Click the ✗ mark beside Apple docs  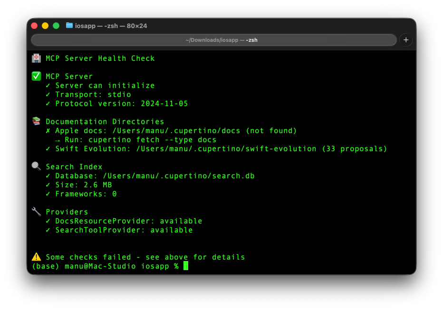[48, 131]
